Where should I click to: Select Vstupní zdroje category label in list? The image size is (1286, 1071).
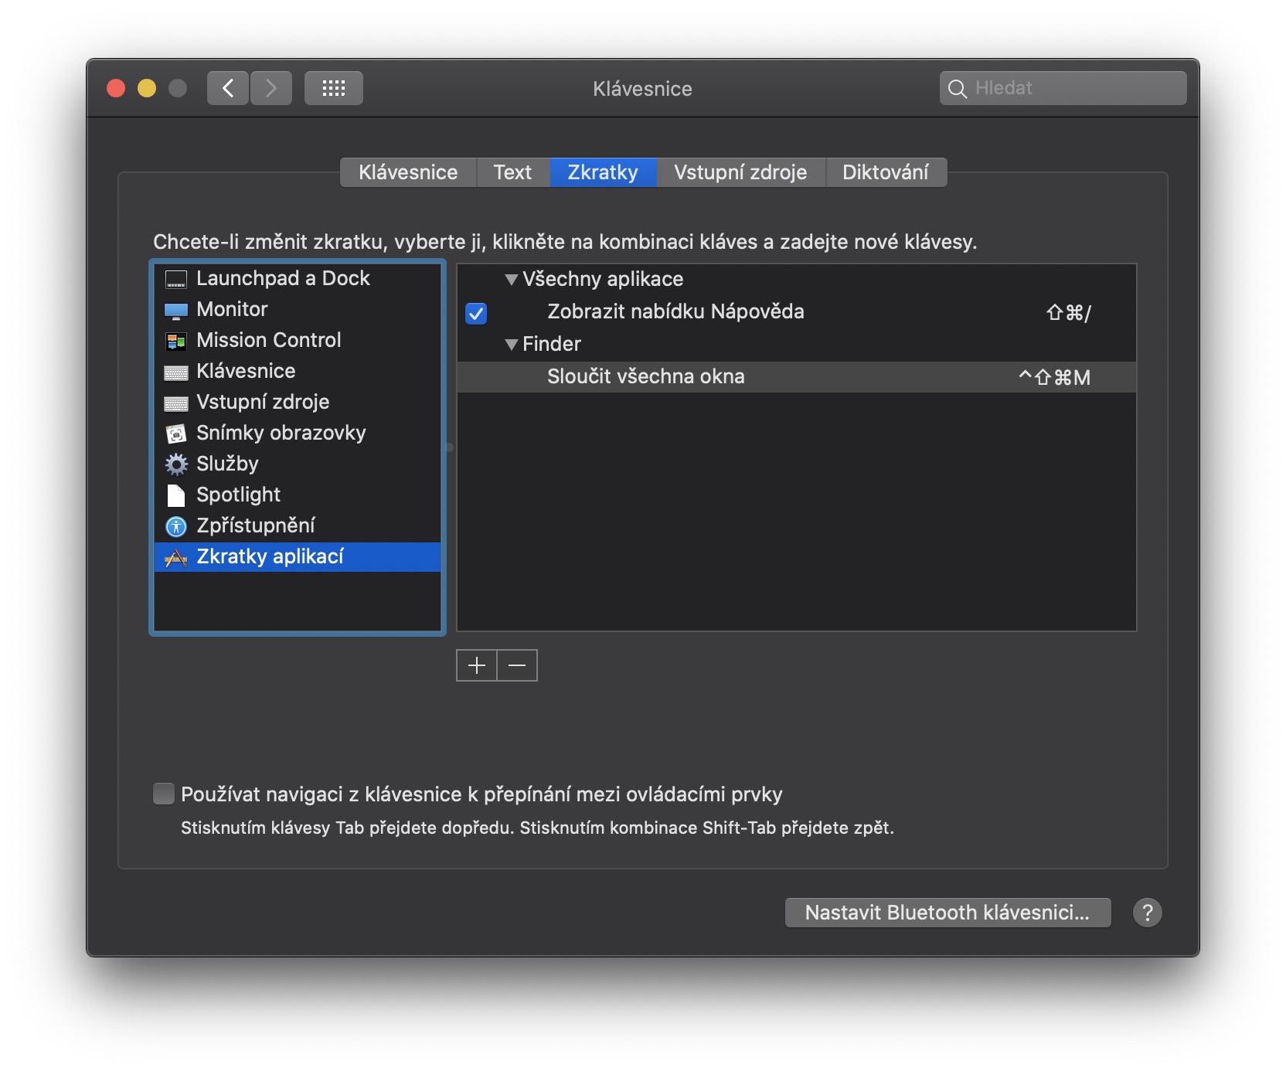(x=263, y=402)
